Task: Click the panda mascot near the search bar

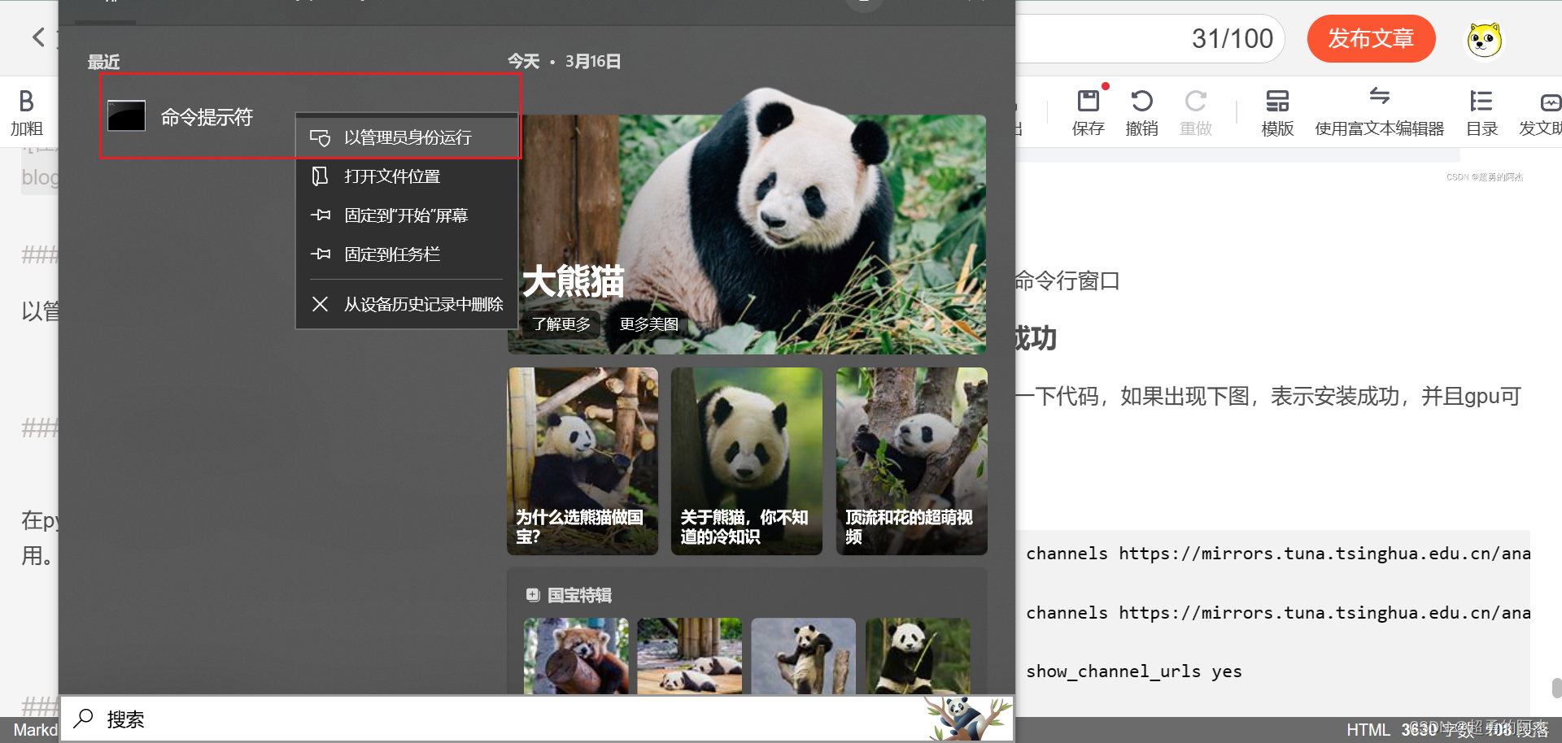Action: (965, 715)
